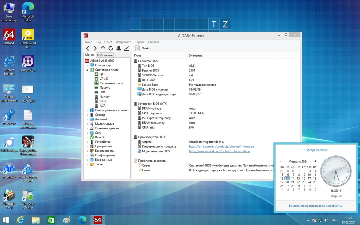Viewport: 360px width, 225px height.
Task: Go forward using the AIDA64 toolbar arrow
Action: point(95,48)
